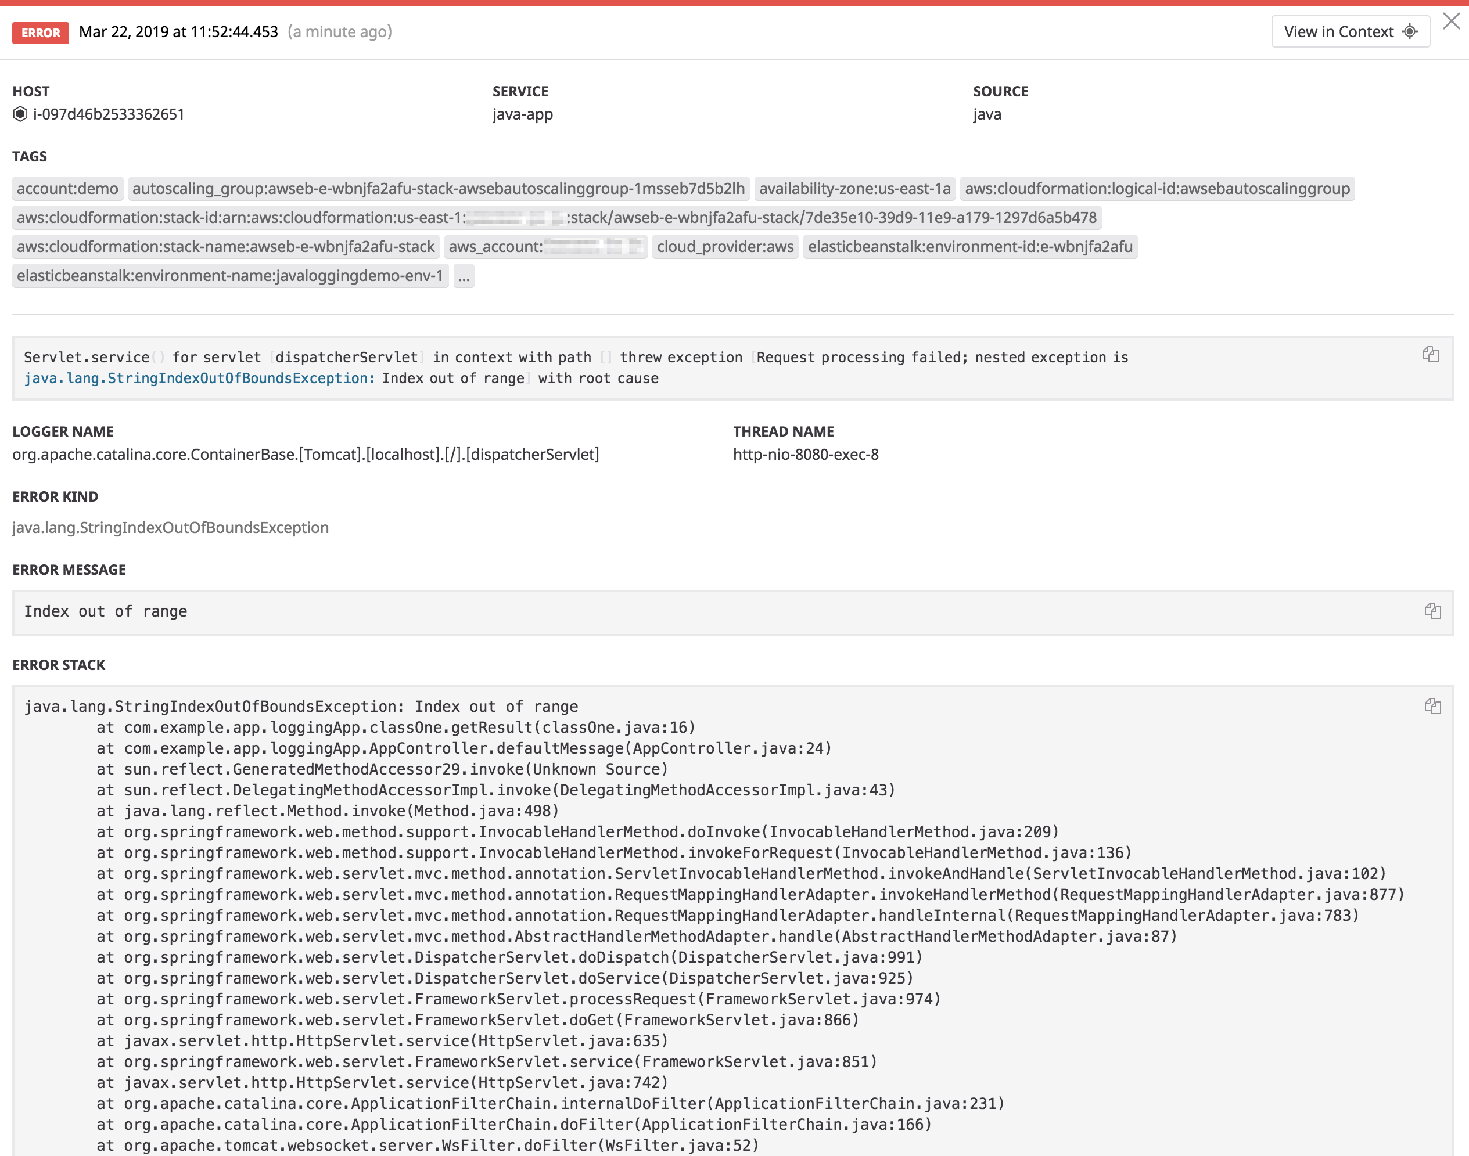Select the availability-zone:us-east-1a tag
This screenshot has width=1469, height=1156.
pyautogui.click(x=856, y=189)
